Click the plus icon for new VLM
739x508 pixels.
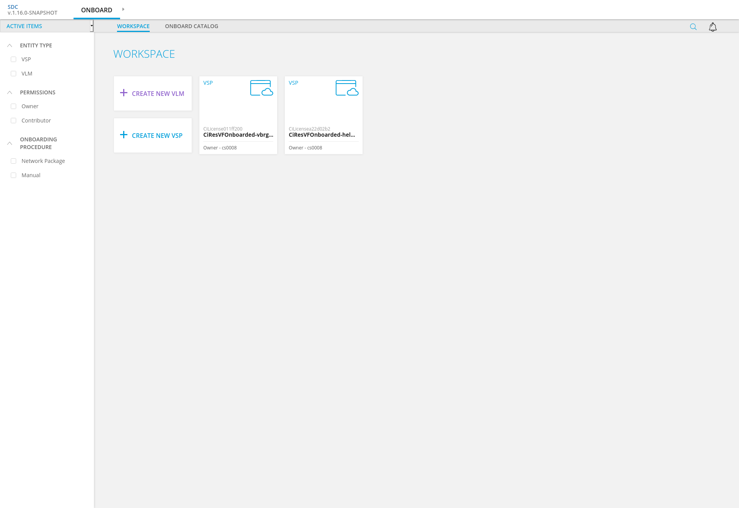124,93
